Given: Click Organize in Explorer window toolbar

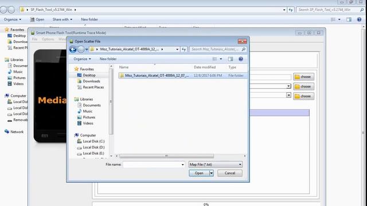Looking at the screenshot, I should click(x=13, y=19).
